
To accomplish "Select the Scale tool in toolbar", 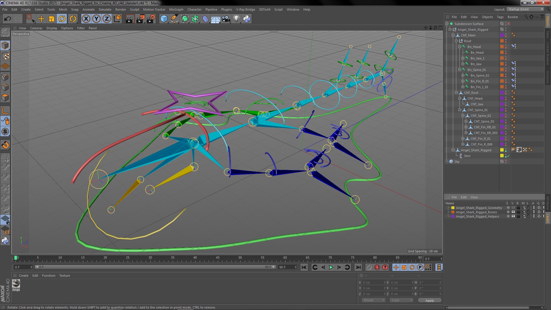I will pyautogui.click(x=52, y=19).
